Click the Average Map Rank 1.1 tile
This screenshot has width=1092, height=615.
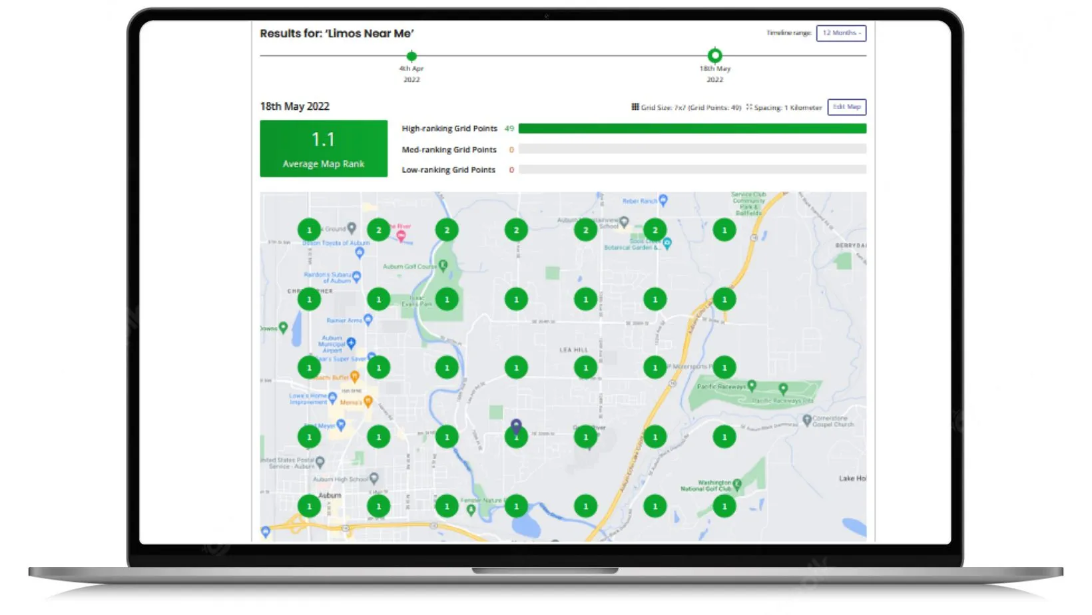click(324, 148)
